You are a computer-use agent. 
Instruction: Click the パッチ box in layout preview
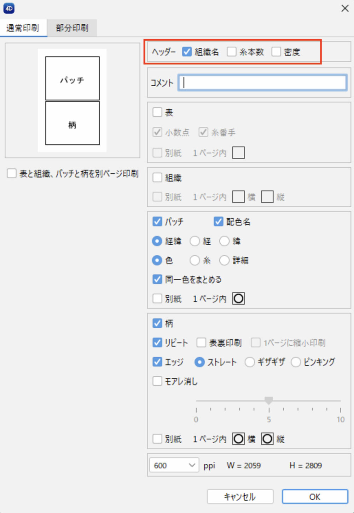click(x=72, y=79)
